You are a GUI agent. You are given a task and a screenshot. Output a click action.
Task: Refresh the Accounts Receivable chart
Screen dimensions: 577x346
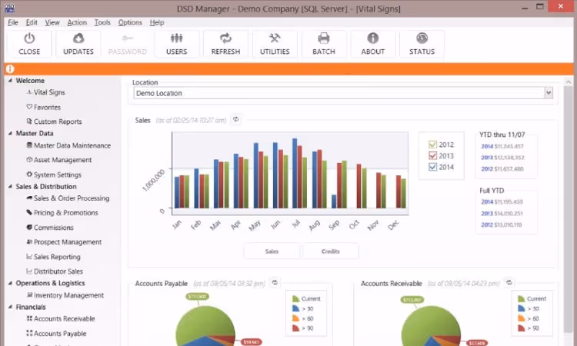coord(509,283)
